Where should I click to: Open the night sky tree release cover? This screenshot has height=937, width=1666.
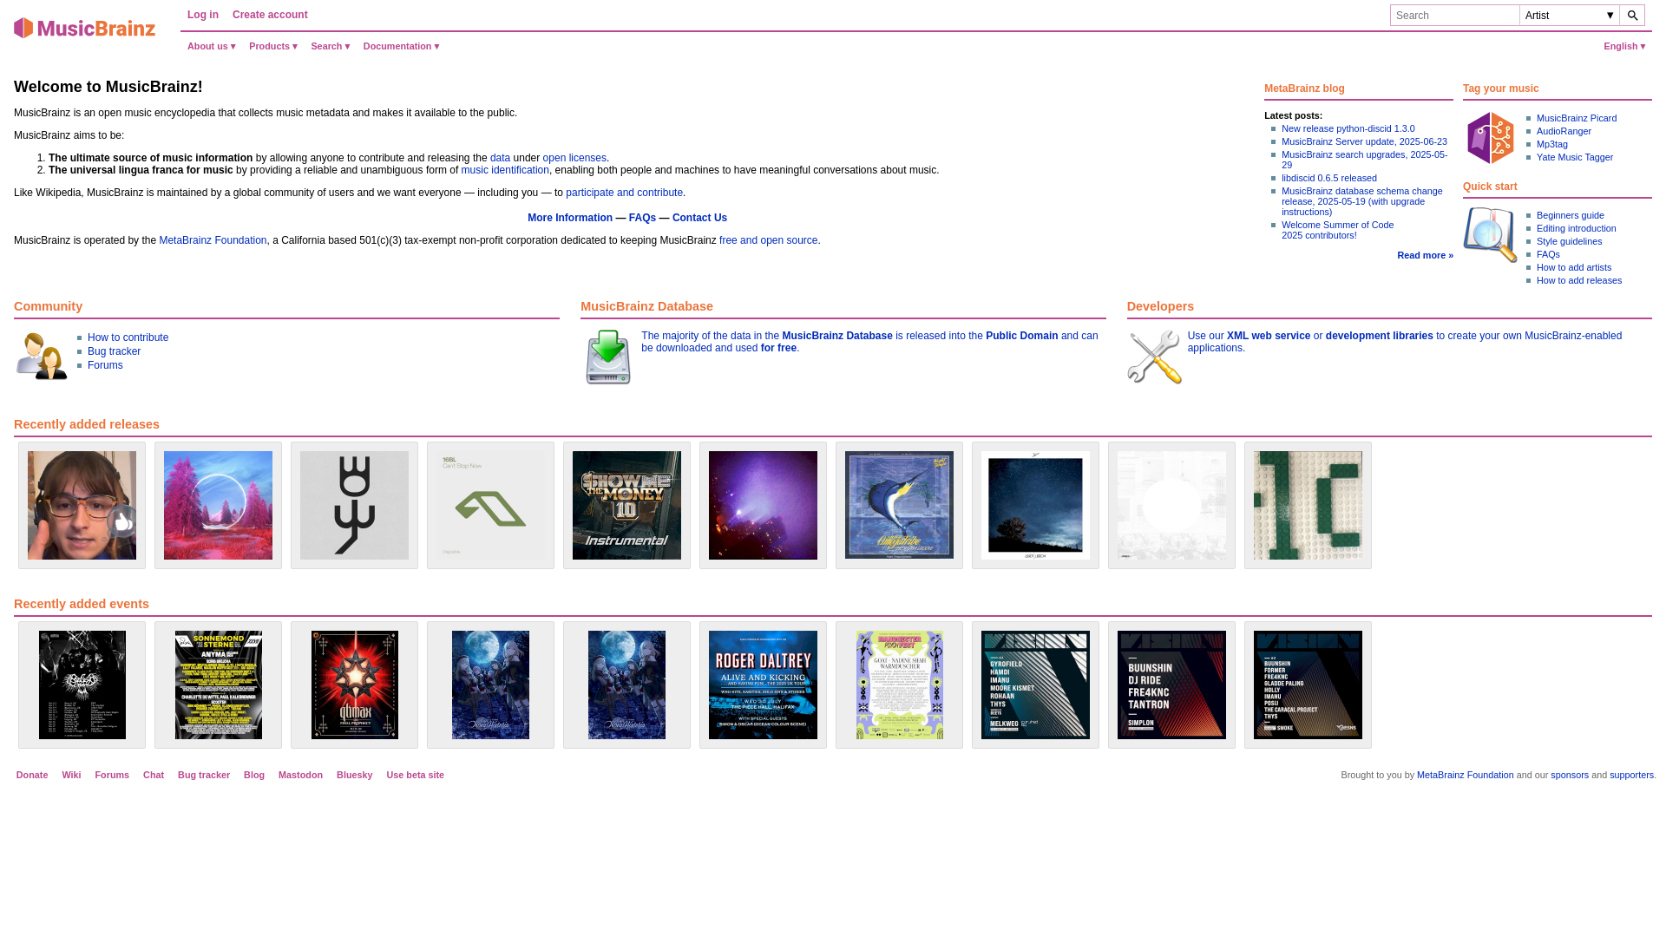pos(1035,505)
